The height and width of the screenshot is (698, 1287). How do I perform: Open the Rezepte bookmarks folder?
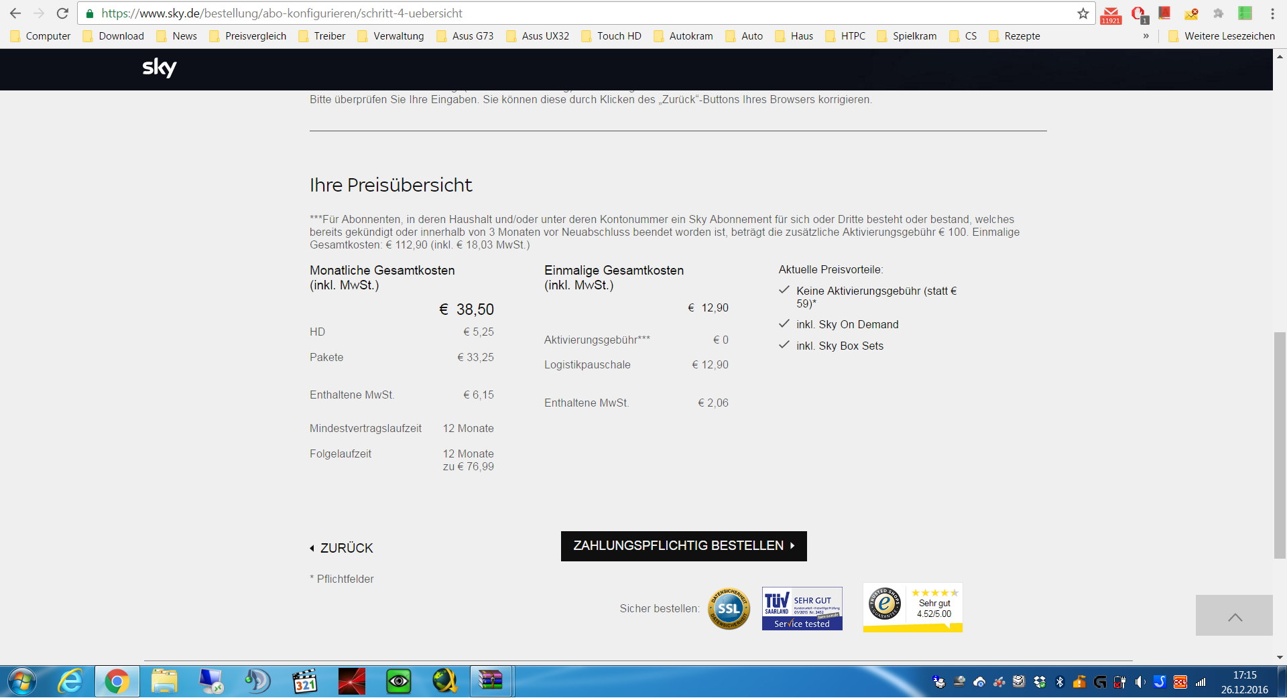coord(1014,36)
